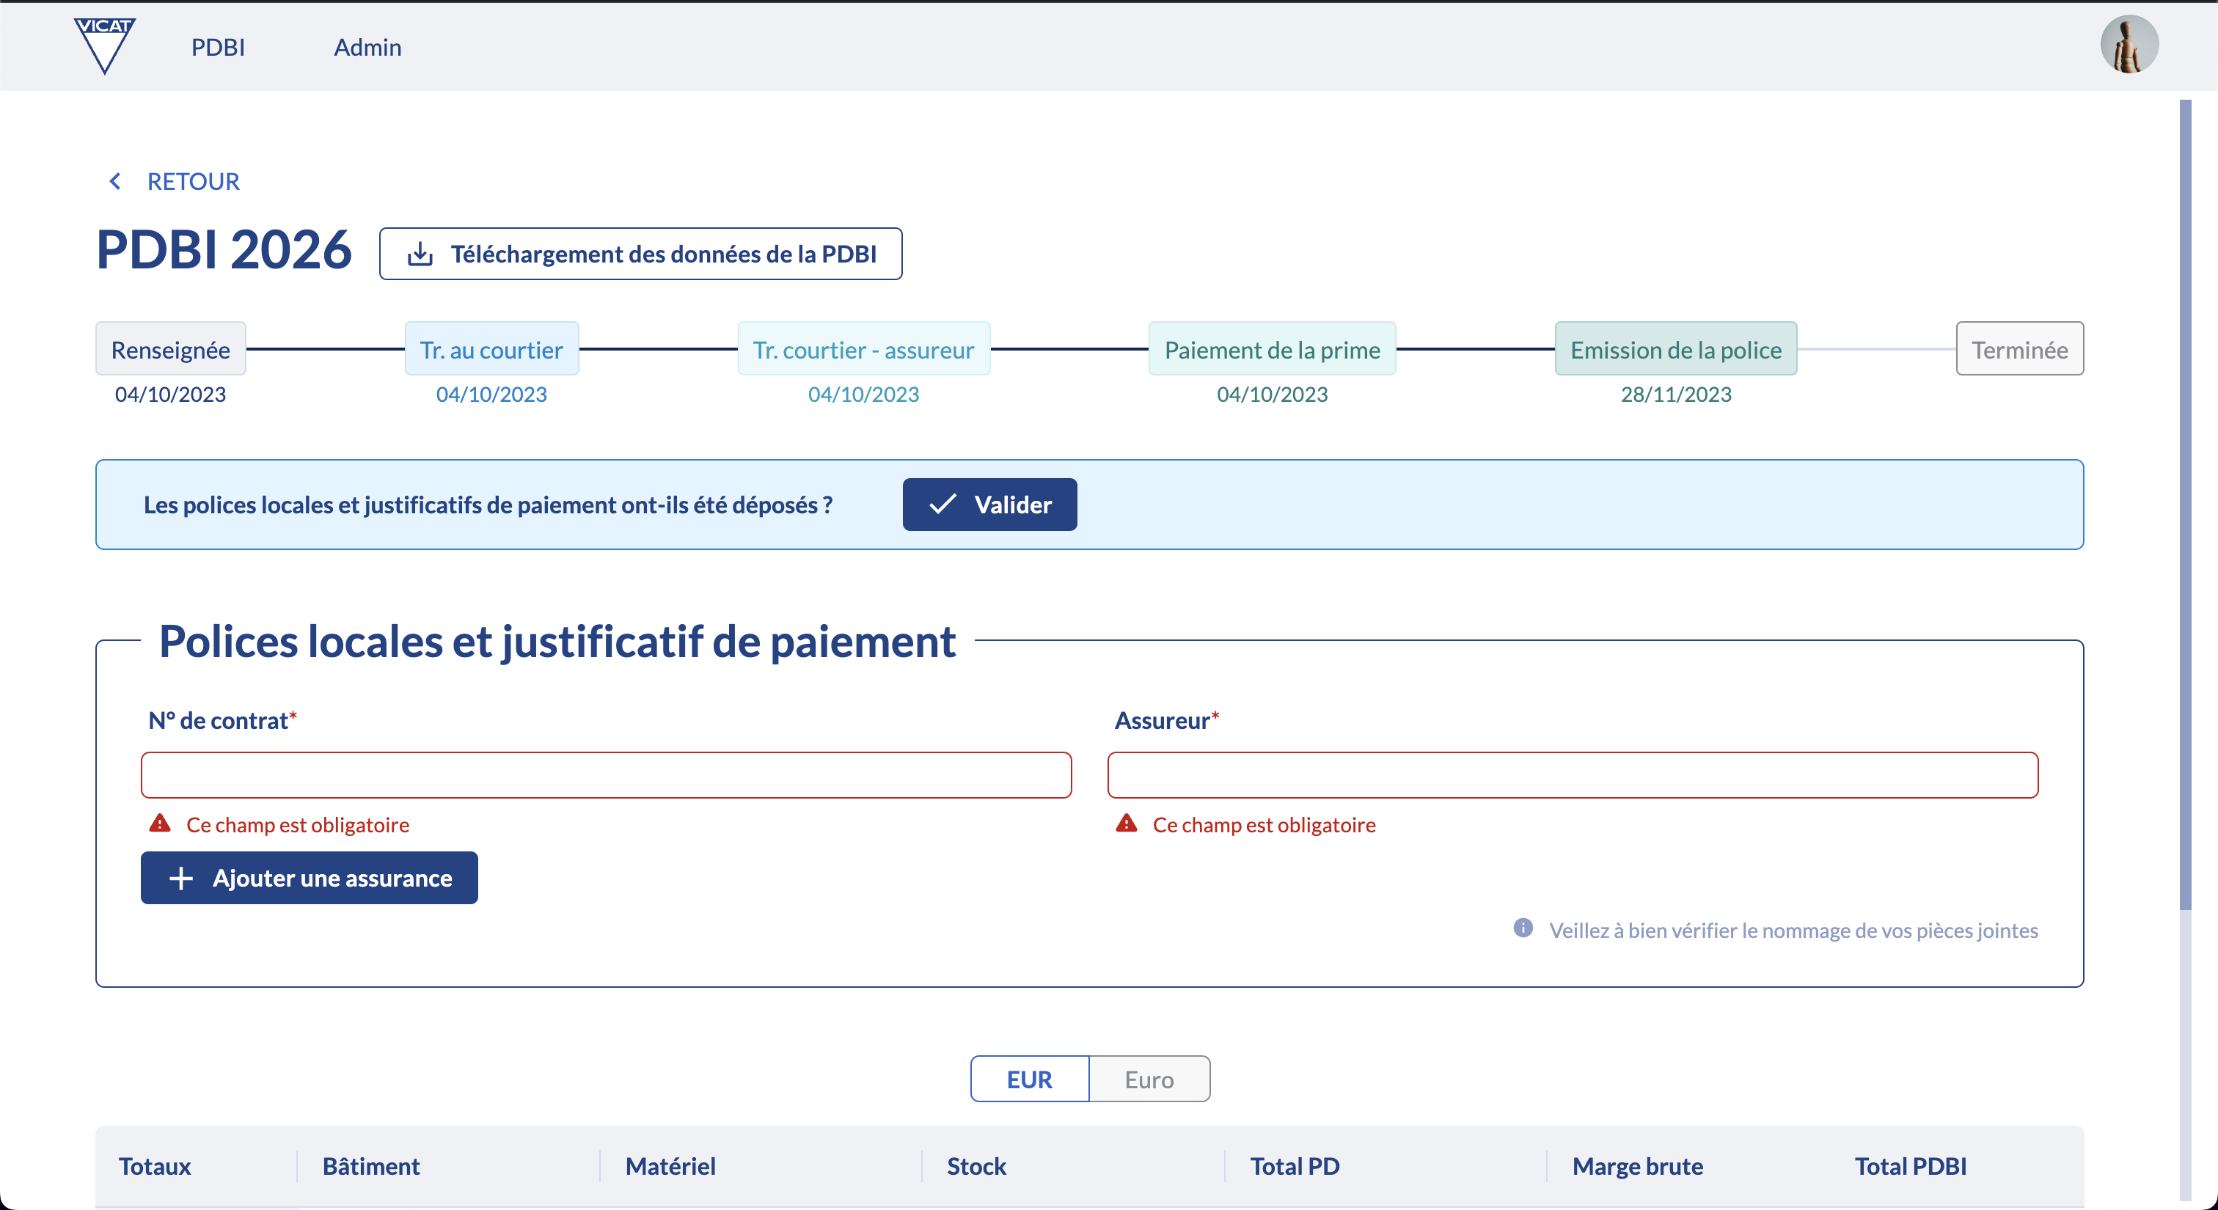Viewport: 2218px width, 1210px height.
Task: Click the Terminée status step
Action: [x=2019, y=349]
